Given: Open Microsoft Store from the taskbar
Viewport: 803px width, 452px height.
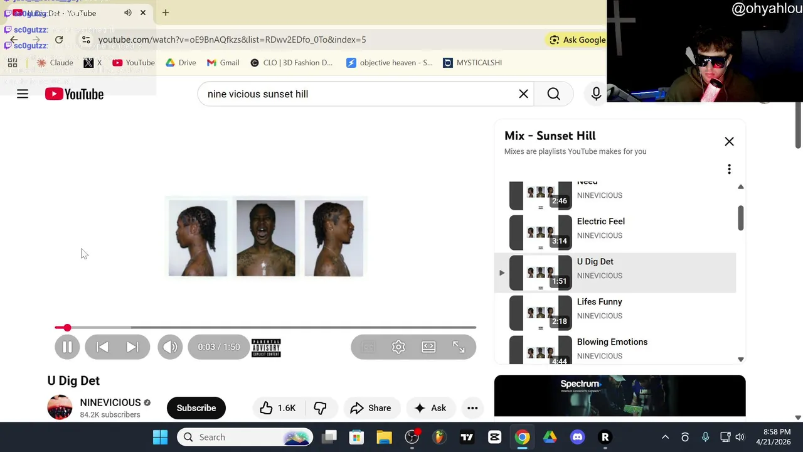Looking at the screenshot, I should tap(357, 437).
